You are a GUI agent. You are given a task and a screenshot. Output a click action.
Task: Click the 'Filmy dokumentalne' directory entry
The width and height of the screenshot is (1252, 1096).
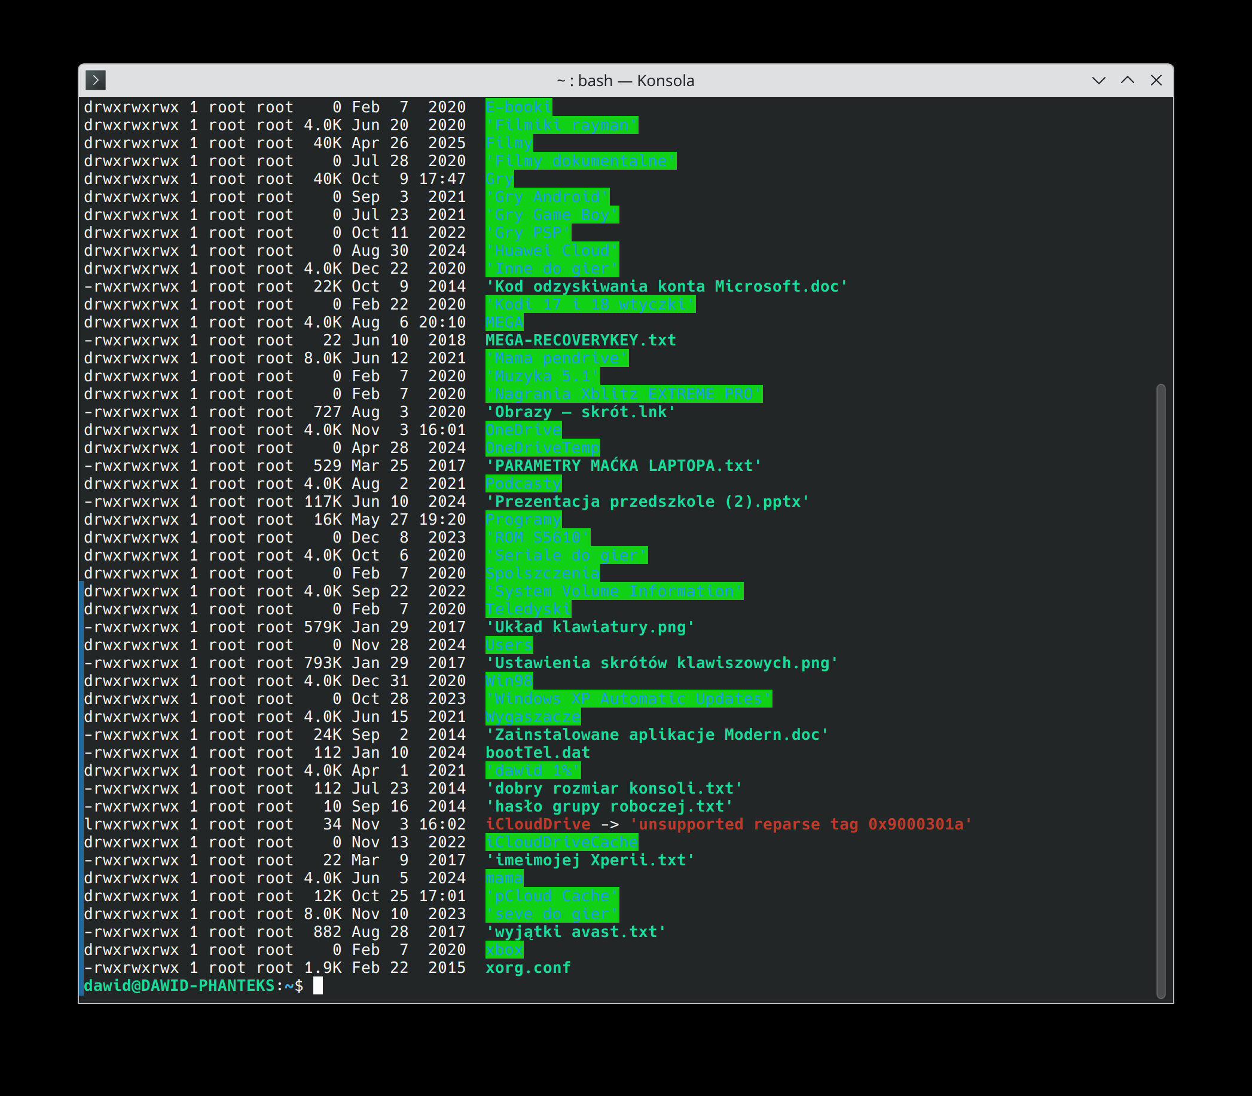[x=580, y=161]
